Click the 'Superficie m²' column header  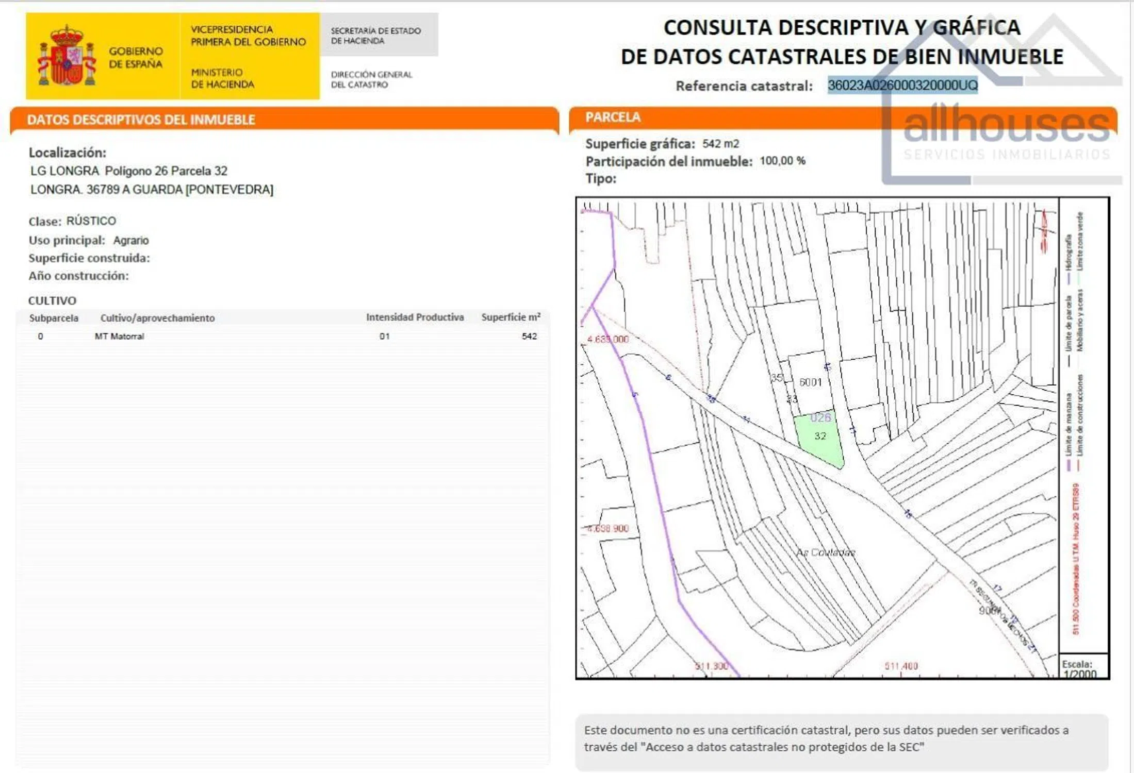tap(511, 317)
